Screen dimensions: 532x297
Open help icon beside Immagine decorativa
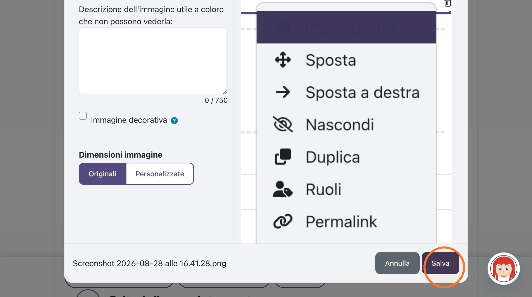pos(174,121)
